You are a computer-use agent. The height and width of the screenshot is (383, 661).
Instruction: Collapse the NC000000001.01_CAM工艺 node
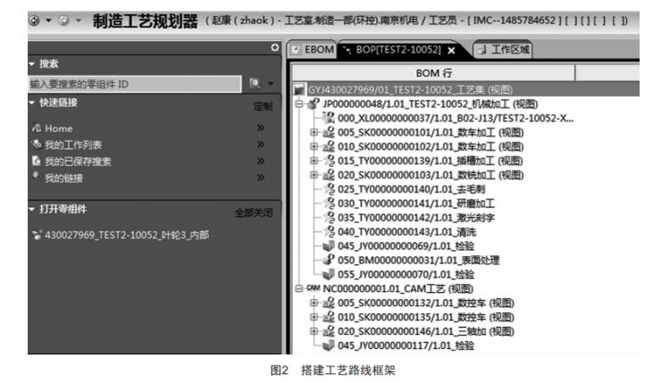(x=299, y=288)
